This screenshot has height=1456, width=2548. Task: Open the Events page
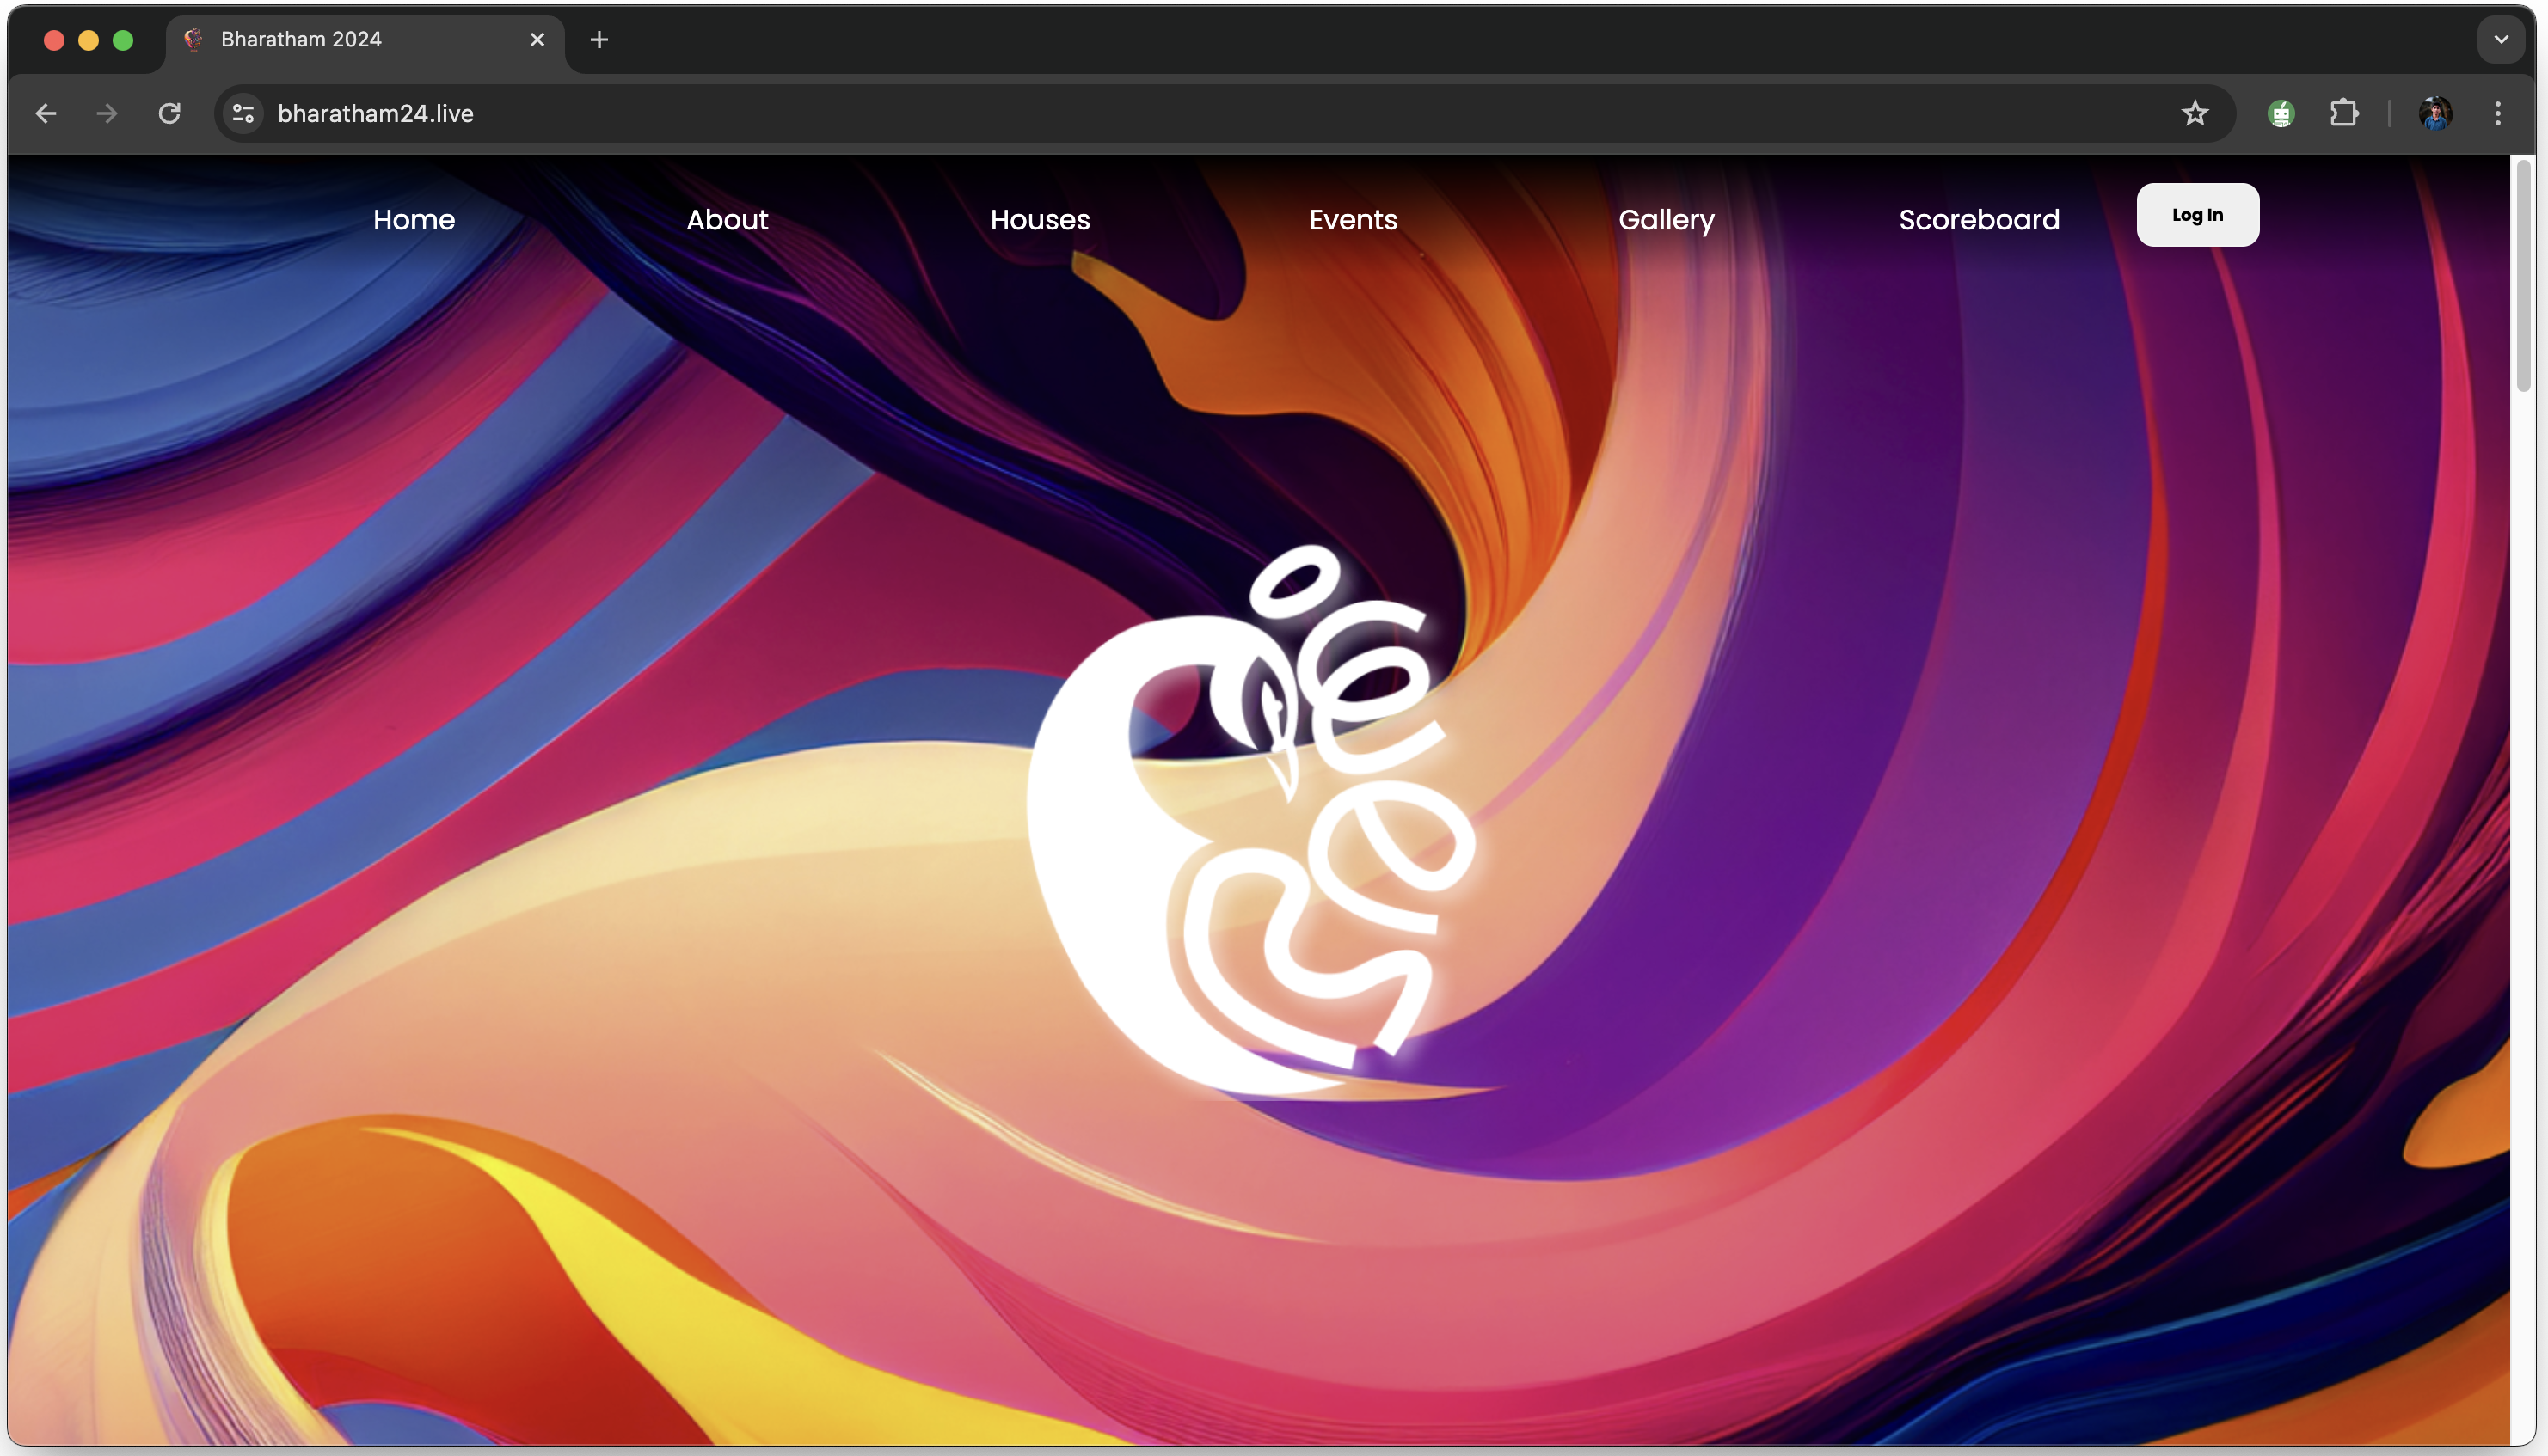tap(1353, 220)
